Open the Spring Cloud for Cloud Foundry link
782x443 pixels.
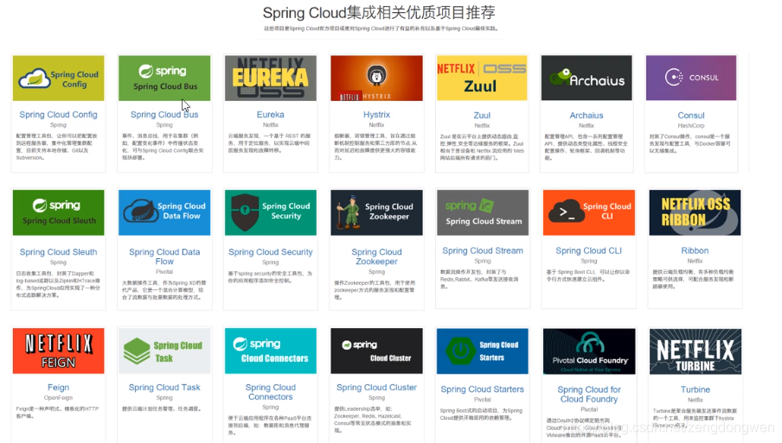tap(589, 395)
